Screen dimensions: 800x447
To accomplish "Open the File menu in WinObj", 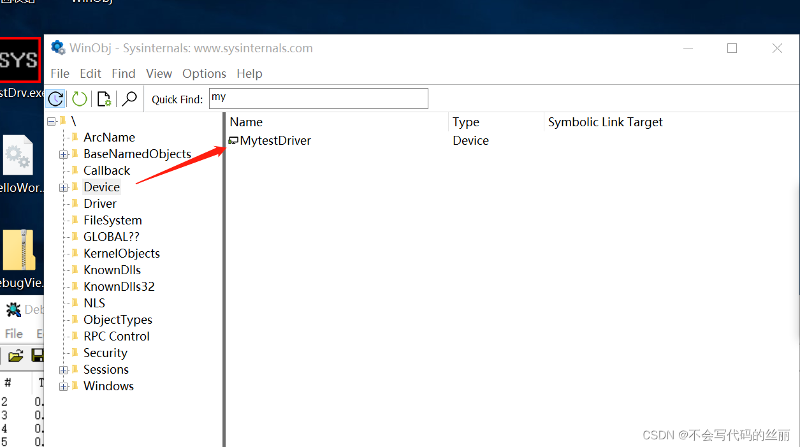I will pyautogui.click(x=60, y=73).
